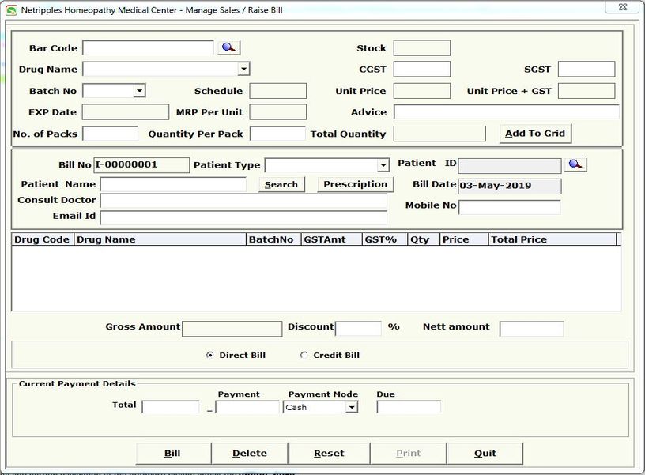The width and height of the screenshot is (645, 475).
Task: Click the Consult Doctor input field
Action: tap(243, 201)
